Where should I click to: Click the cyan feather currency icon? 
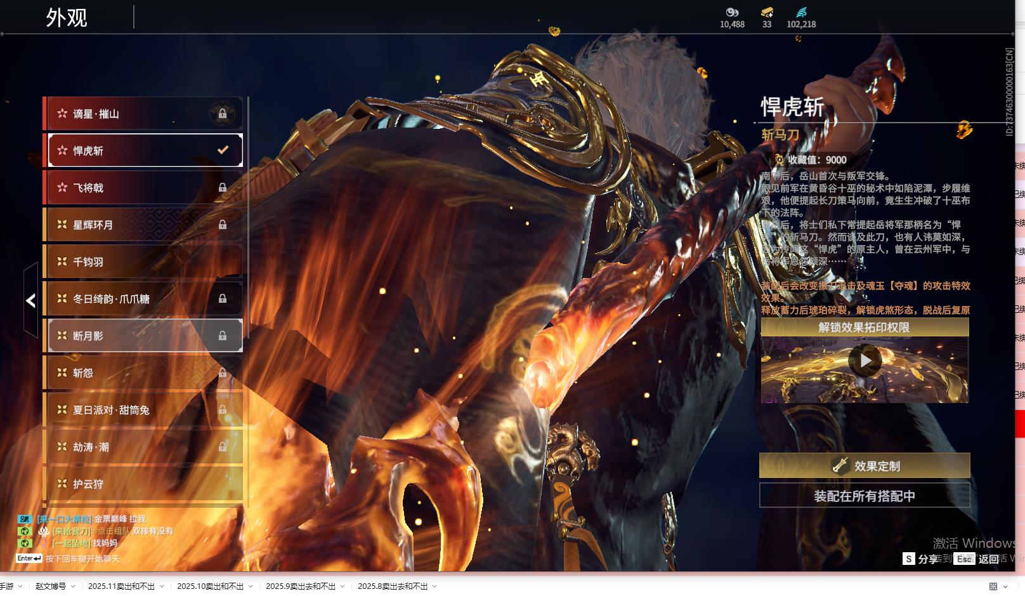[801, 12]
